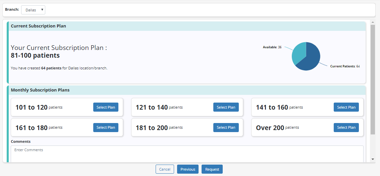Select the 101 to 120 patients plan
380x176 pixels.
coord(106,107)
